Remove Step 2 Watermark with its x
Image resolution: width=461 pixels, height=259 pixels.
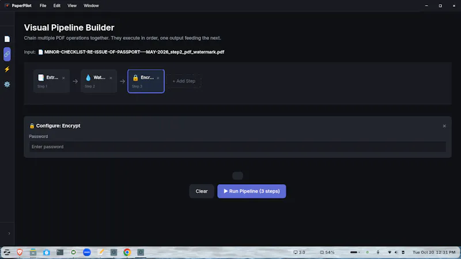111,78
